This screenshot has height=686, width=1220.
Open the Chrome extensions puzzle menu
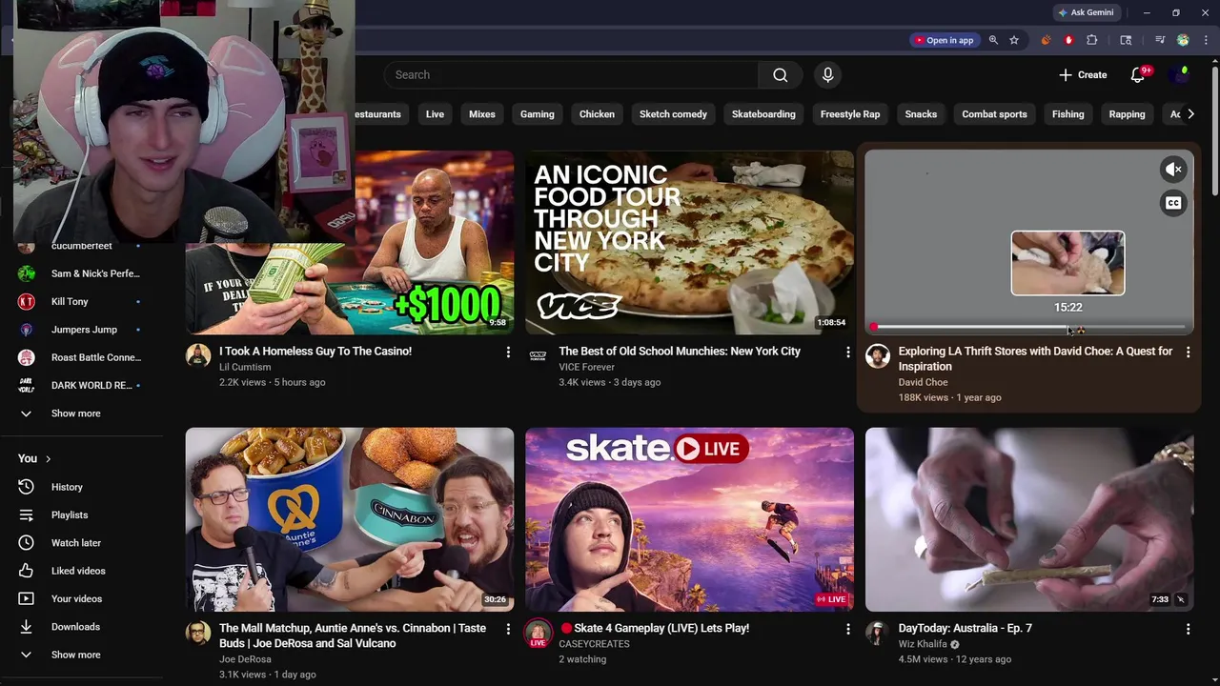[1092, 40]
